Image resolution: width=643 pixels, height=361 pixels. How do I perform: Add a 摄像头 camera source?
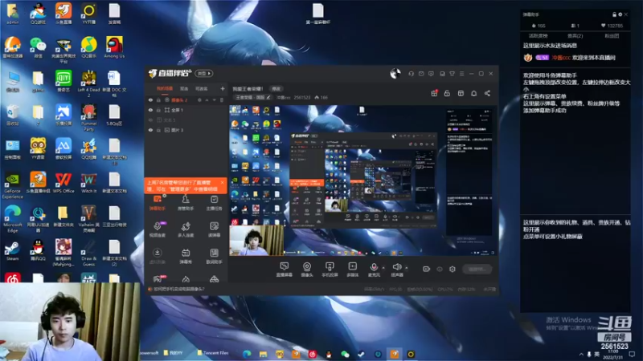pos(307,270)
